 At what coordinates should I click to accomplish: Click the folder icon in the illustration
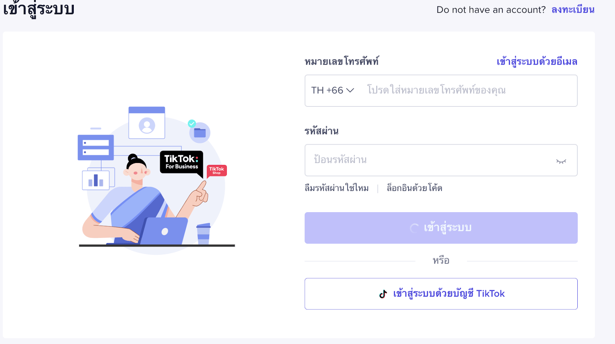tap(200, 133)
